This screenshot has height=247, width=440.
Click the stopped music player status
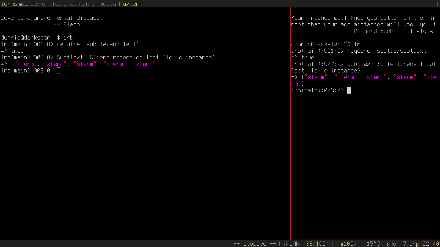coord(255,244)
